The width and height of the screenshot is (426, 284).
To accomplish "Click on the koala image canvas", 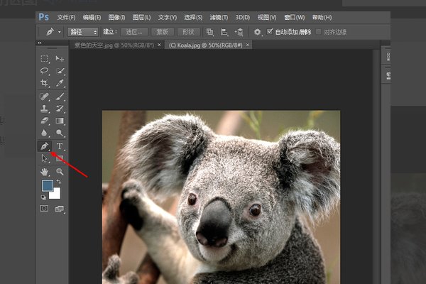I will tap(221, 197).
